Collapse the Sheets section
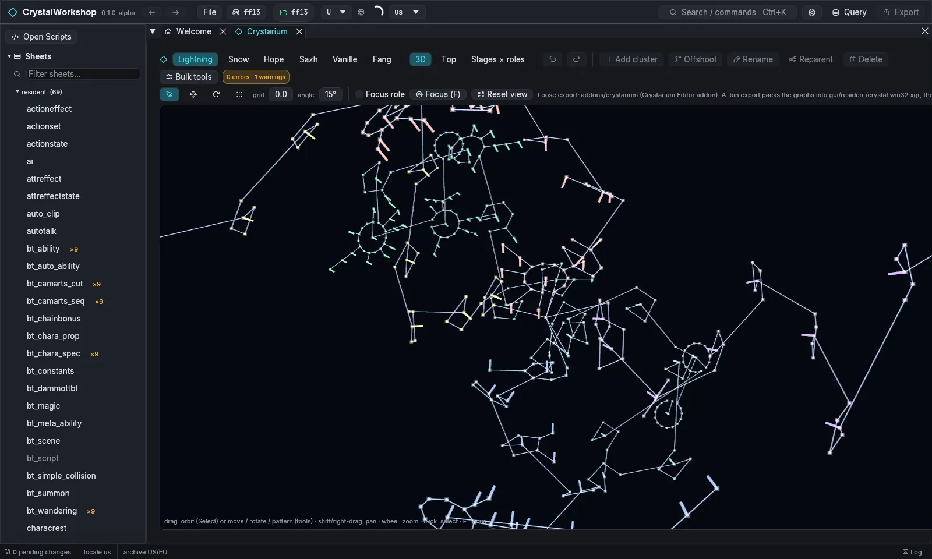The width and height of the screenshot is (932, 559). pyautogui.click(x=9, y=56)
